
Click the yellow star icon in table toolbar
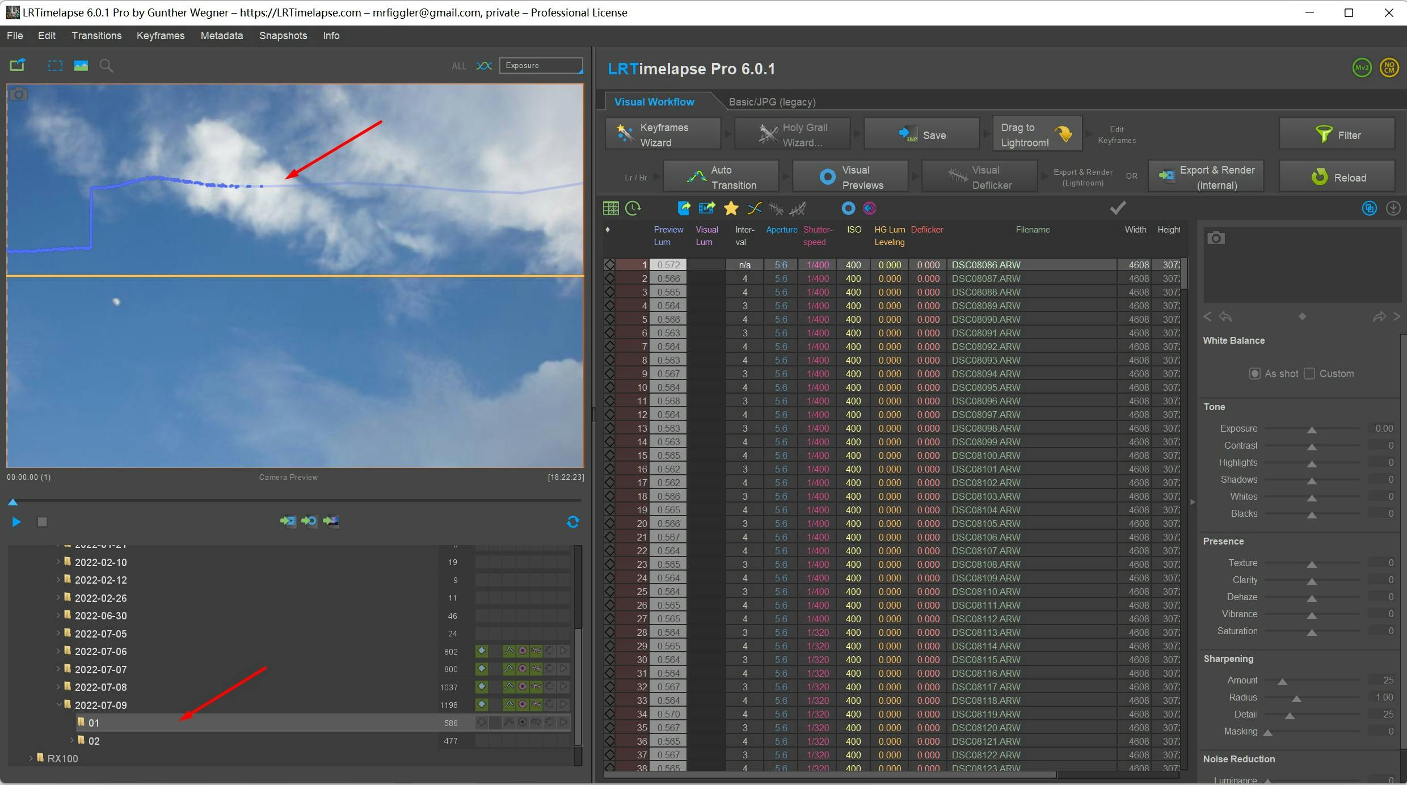[x=731, y=208]
